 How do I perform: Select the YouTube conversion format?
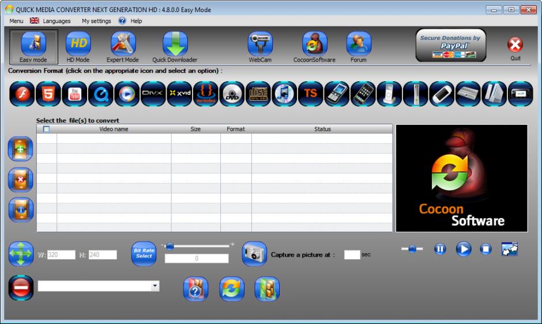[x=74, y=93]
